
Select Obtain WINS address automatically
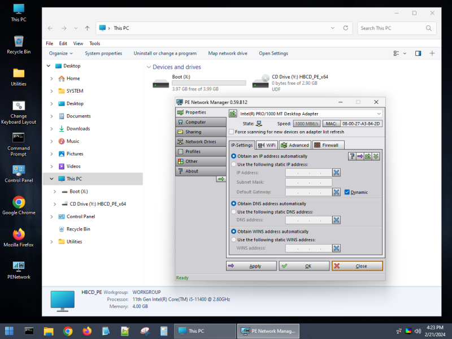point(233,232)
